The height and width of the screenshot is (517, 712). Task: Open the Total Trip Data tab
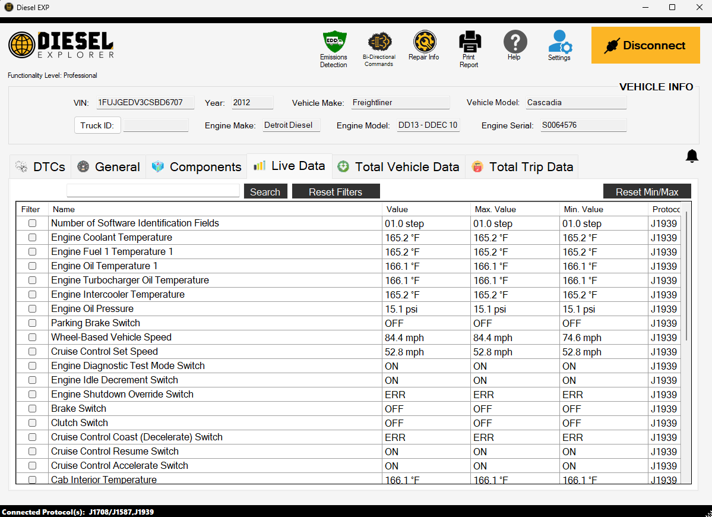(x=522, y=167)
